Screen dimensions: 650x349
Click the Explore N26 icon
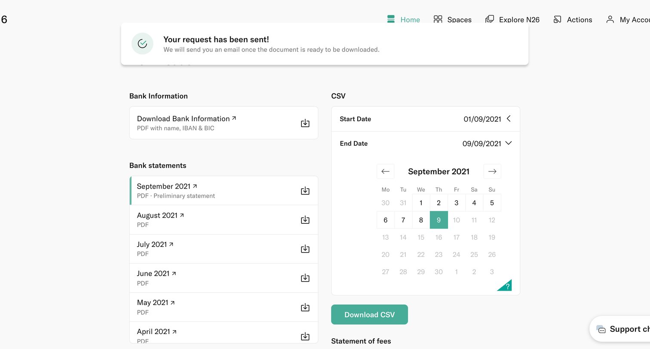[x=489, y=19]
